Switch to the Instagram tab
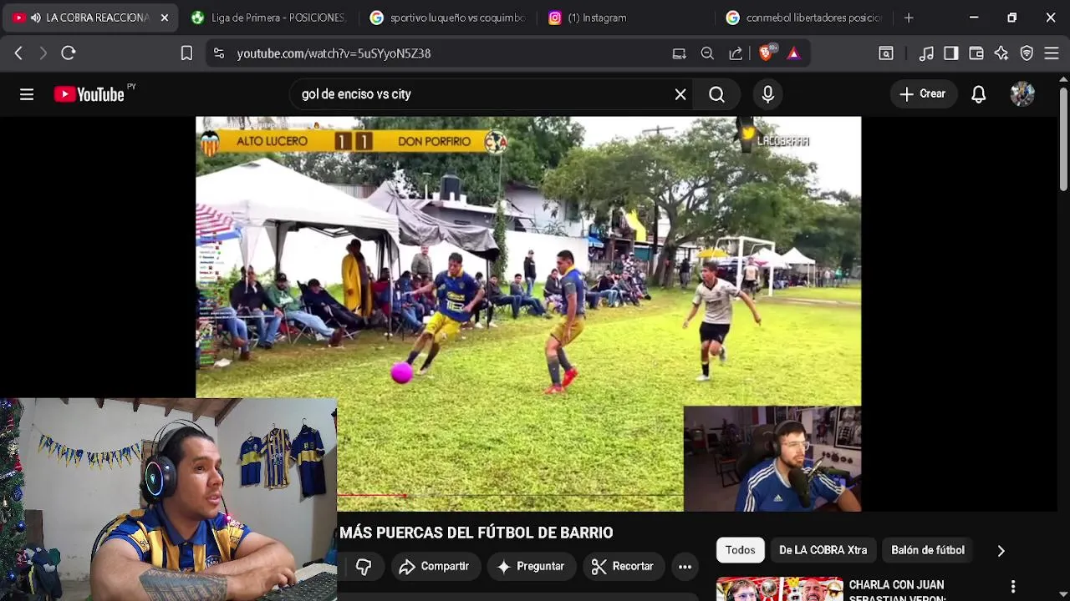 (627, 18)
